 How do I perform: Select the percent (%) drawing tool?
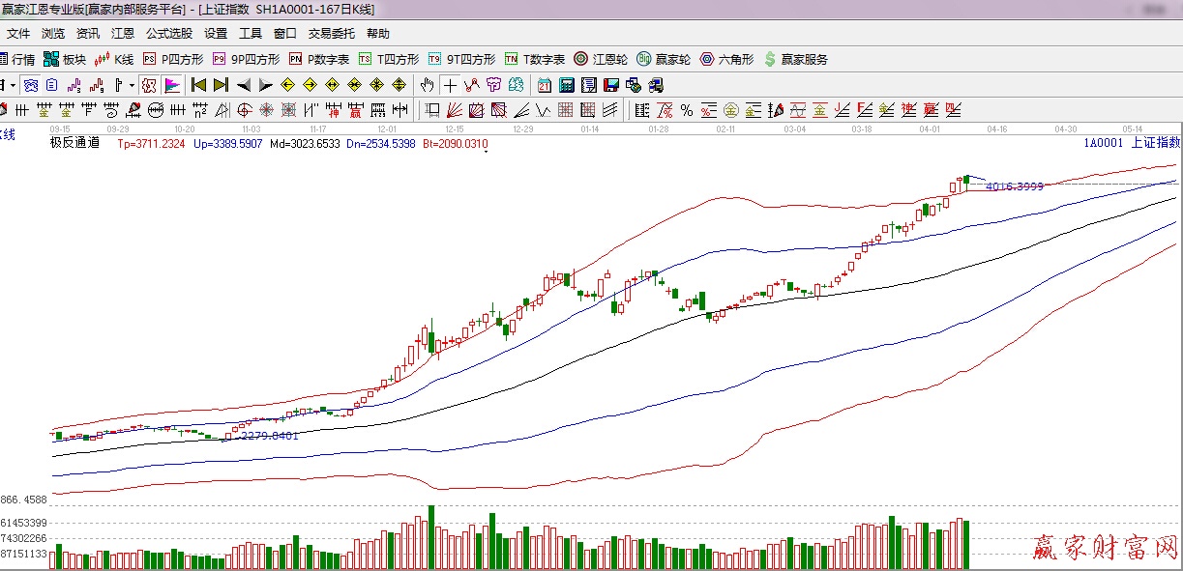tap(686, 109)
